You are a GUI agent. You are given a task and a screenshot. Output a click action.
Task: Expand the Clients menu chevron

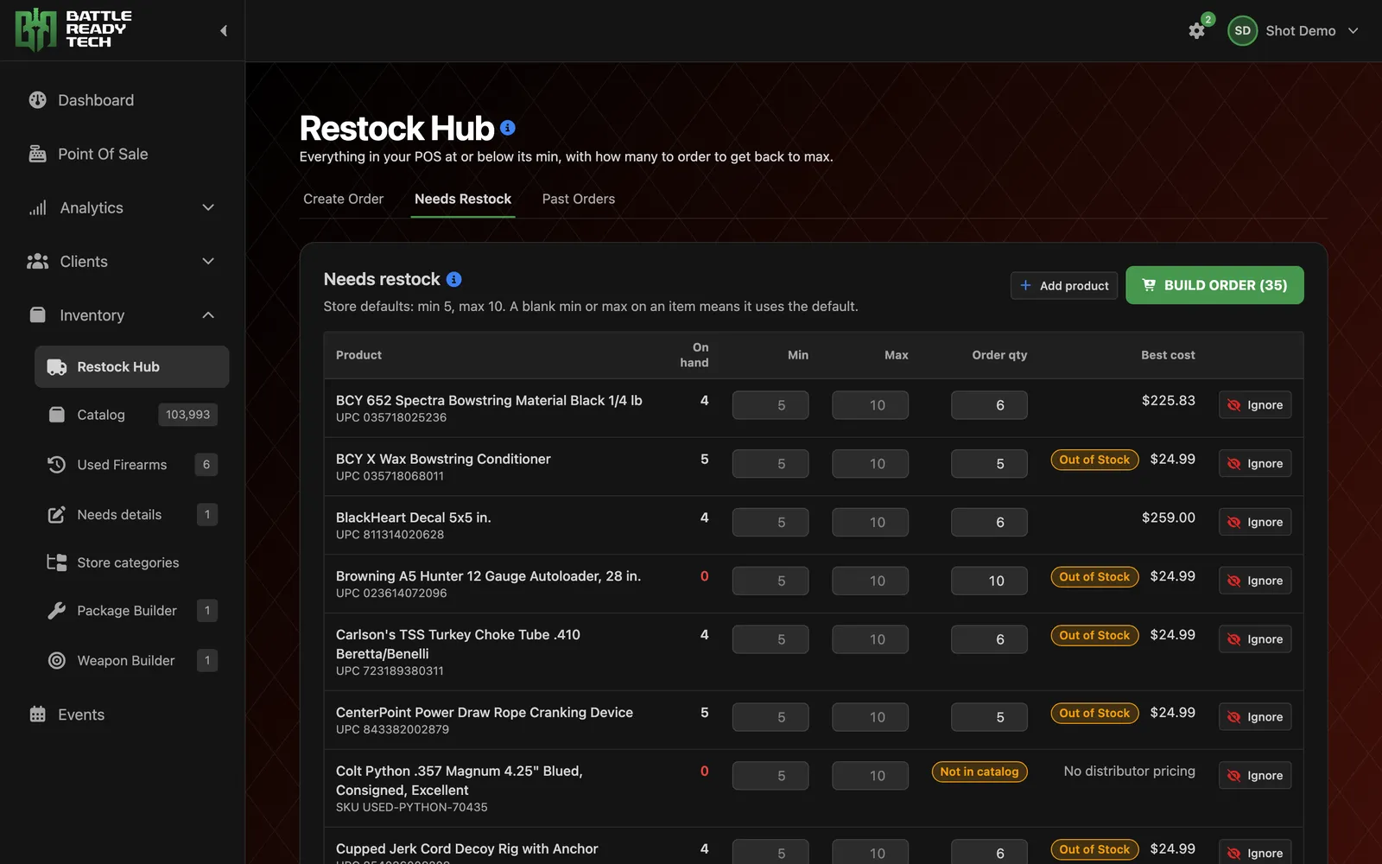(208, 262)
